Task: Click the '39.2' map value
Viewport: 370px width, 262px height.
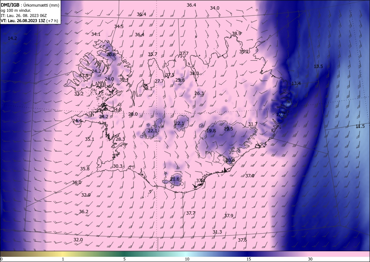Action: (x=244, y=52)
